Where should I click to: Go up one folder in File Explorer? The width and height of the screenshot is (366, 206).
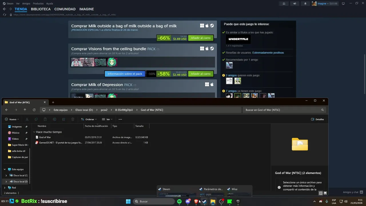tap(25, 110)
